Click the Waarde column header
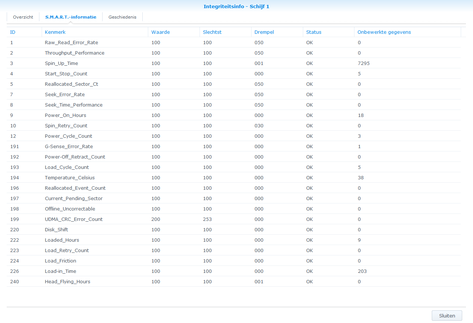Screen dimensions: 473x323 point(161,32)
